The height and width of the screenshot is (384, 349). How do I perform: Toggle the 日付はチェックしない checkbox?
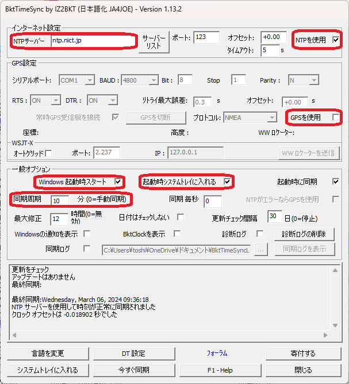[x=181, y=217]
